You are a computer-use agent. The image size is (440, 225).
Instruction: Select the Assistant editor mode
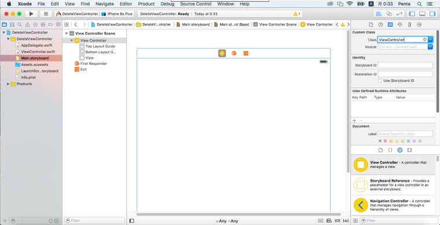coord(389,14)
